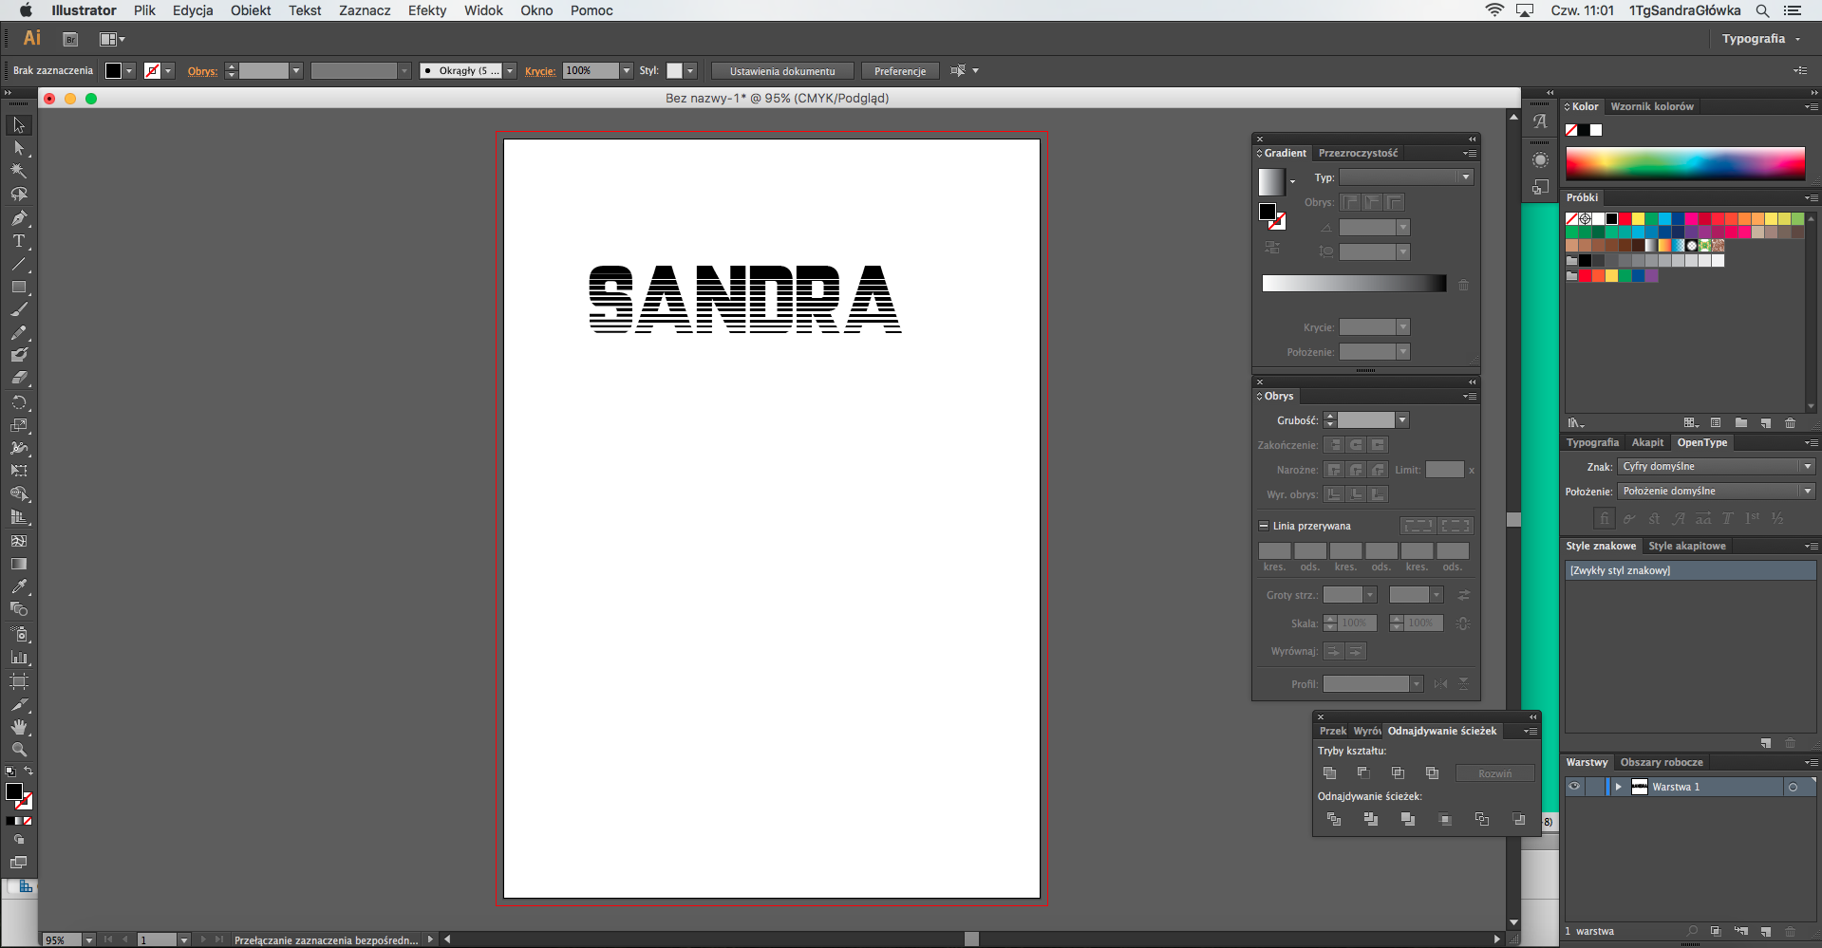Viewport: 1822px width, 948px height.
Task: Select the Scale tool
Action: (19, 425)
